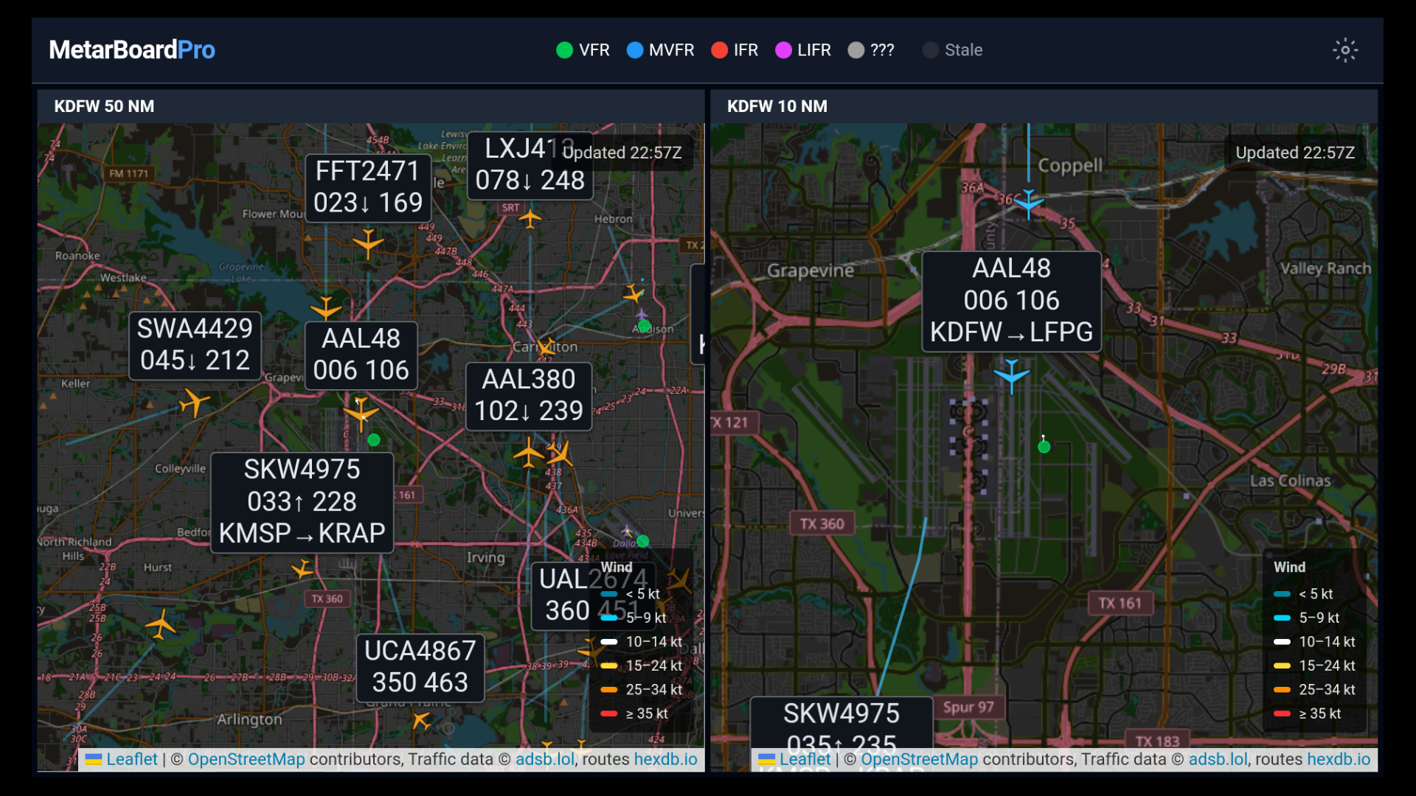Open the Leaflet link in the 50 NM map
1416x796 pixels.
pyautogui.click(x=132, y=759)
